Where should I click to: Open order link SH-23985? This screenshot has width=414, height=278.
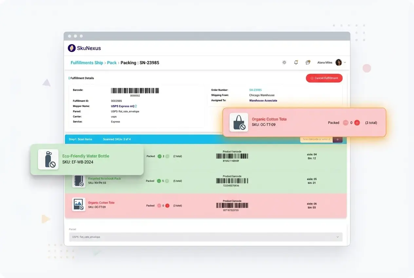click(256, 90)
